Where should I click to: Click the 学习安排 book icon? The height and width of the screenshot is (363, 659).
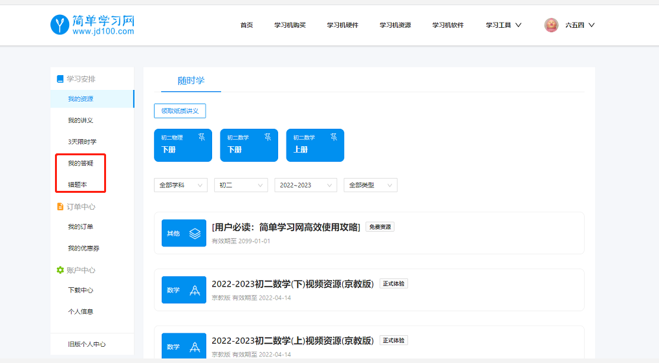point(60,79)
